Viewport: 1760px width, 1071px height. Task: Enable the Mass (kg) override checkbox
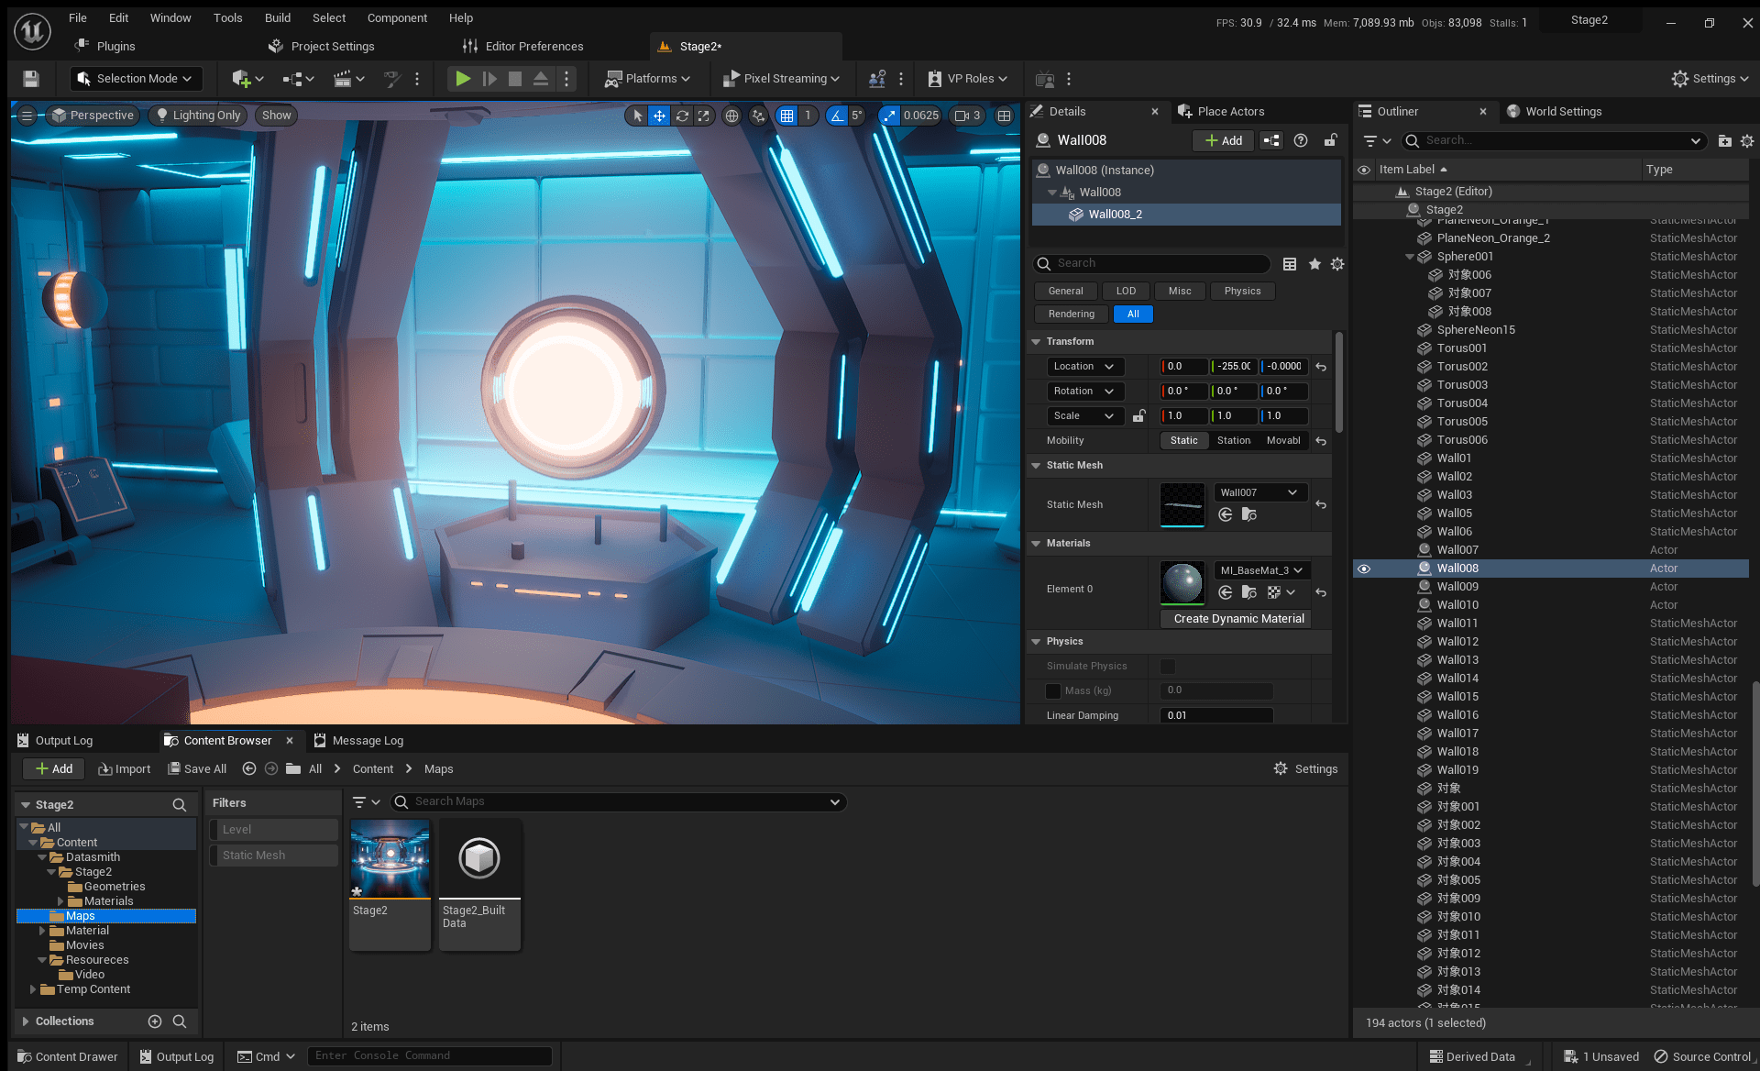1053,690
